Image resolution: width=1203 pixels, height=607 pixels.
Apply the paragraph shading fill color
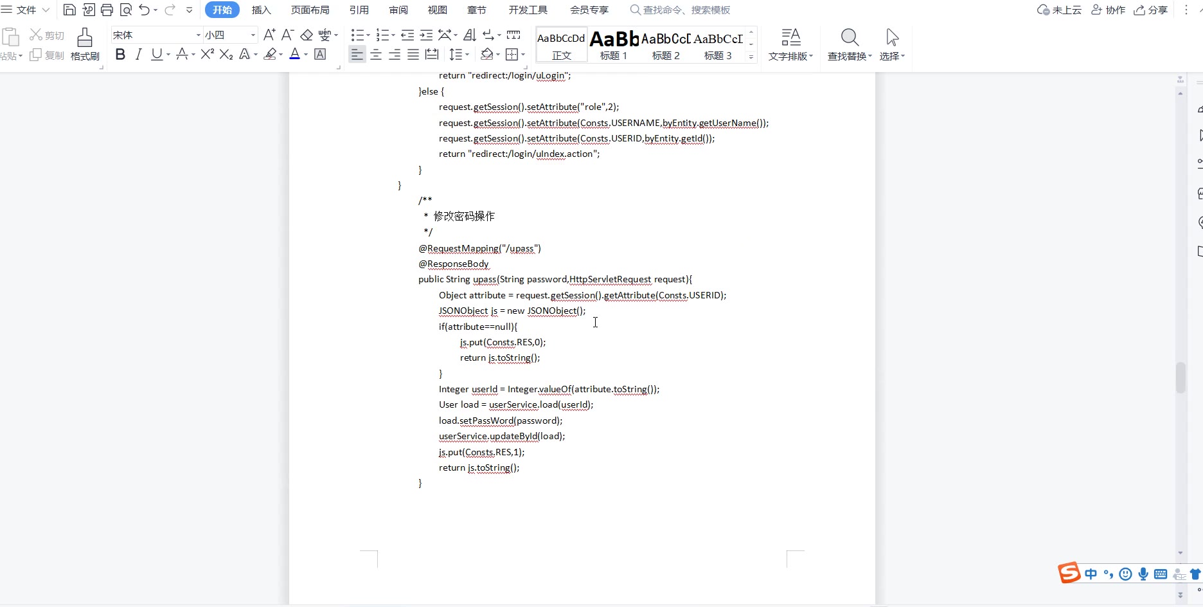coord(487,55)
